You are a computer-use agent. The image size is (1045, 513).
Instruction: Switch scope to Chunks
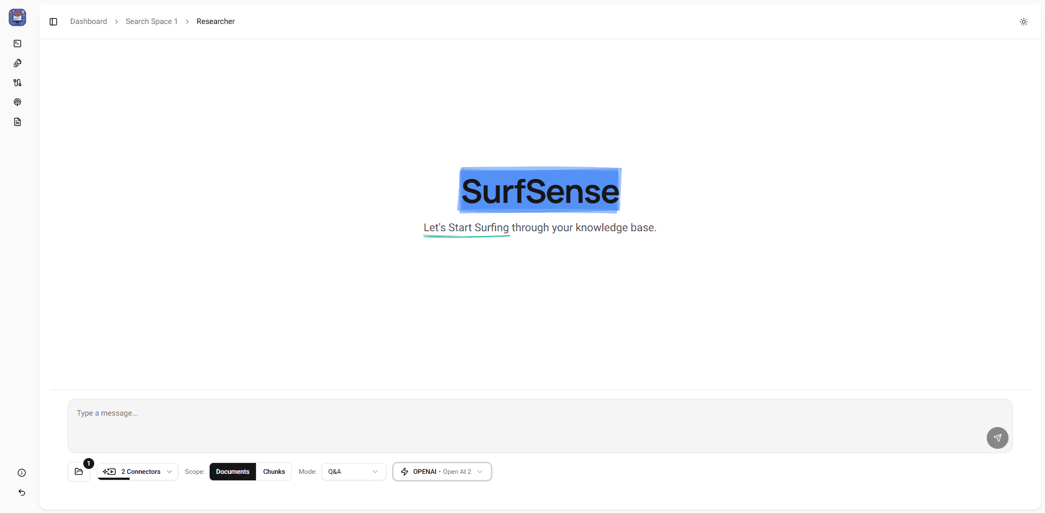tap(274, 472)
